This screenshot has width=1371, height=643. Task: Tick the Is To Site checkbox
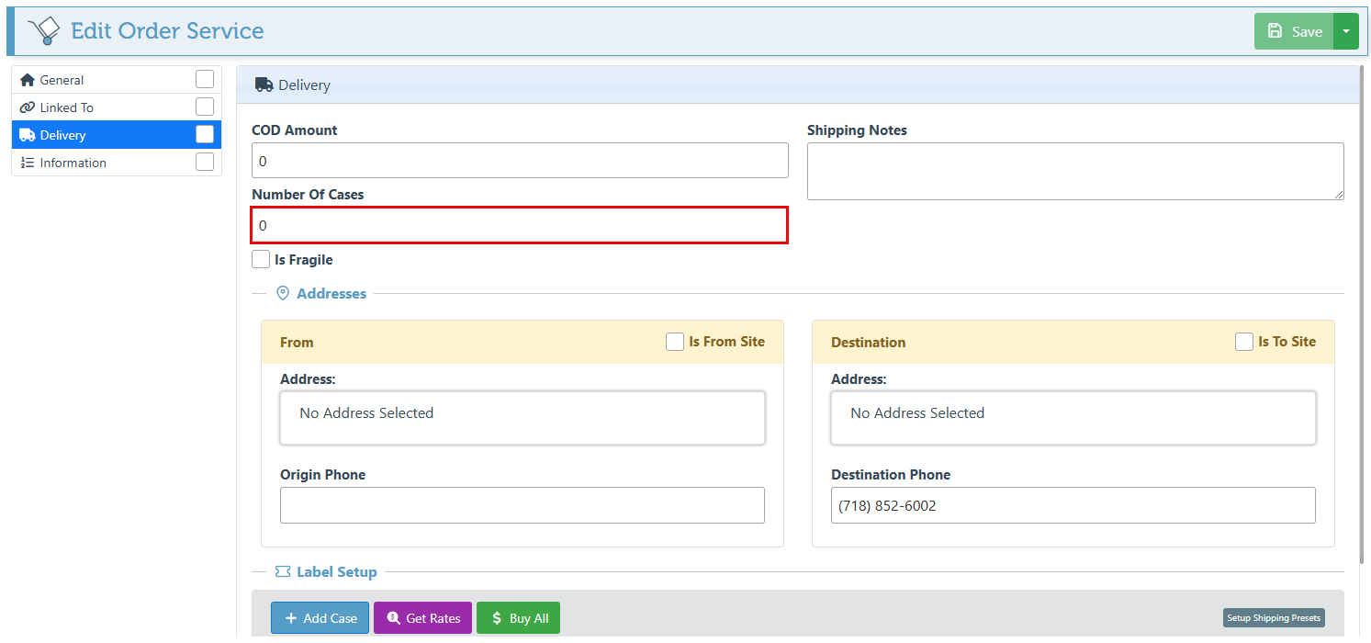1244,342
